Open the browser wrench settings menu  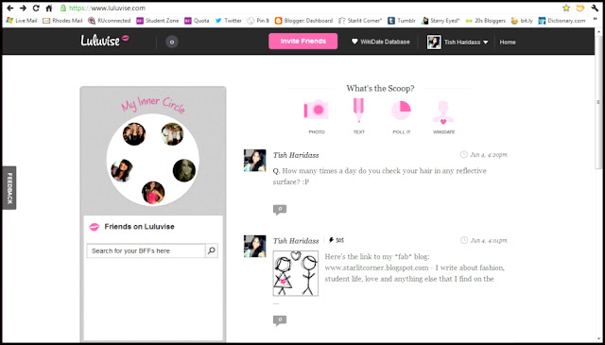(x=595, y=9)
